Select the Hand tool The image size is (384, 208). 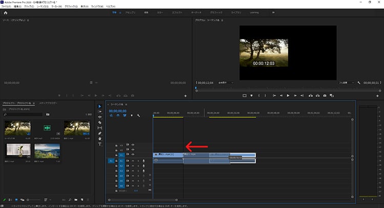100,139
